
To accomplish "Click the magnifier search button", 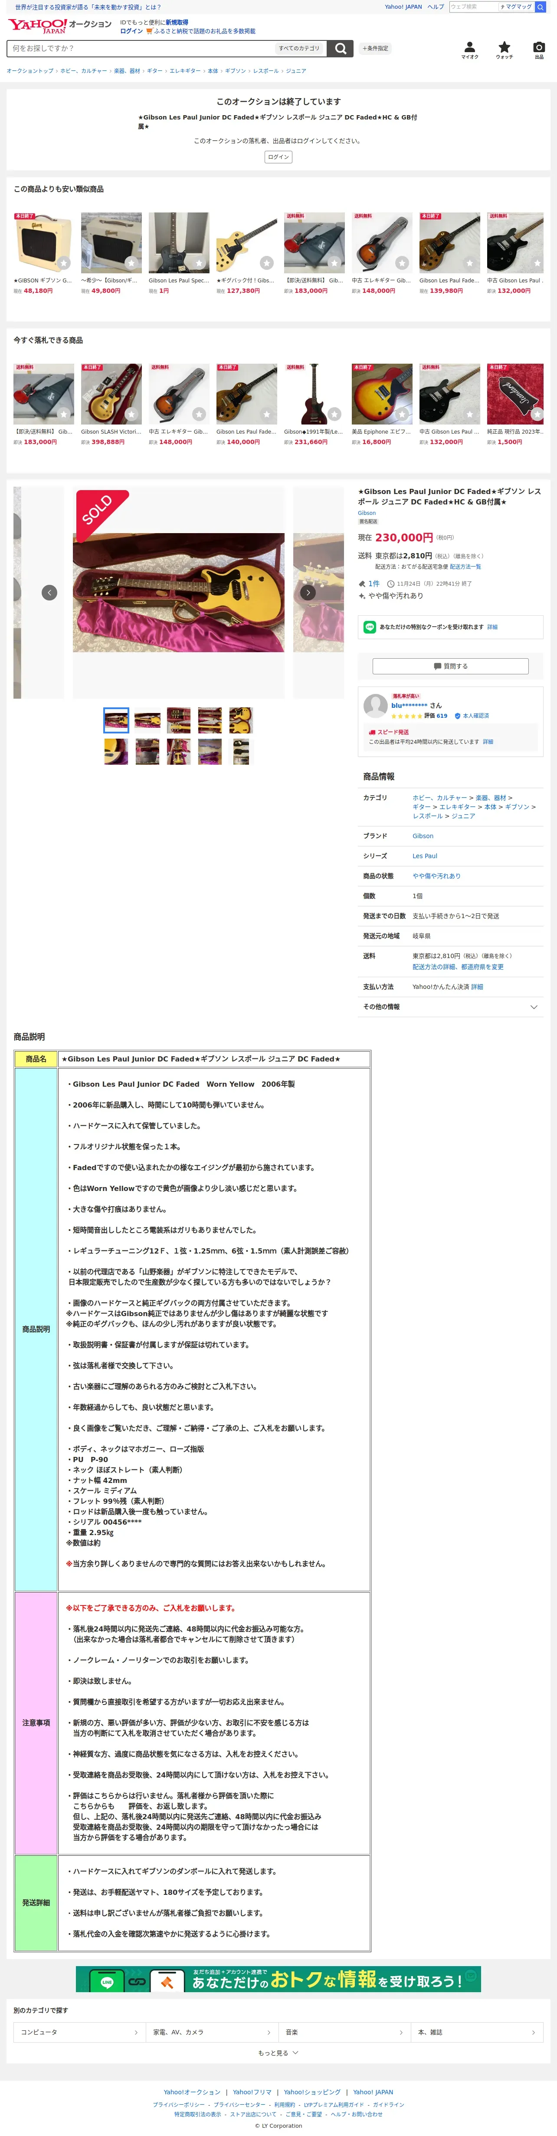I will pyautogui.click(x=339, y=48).
